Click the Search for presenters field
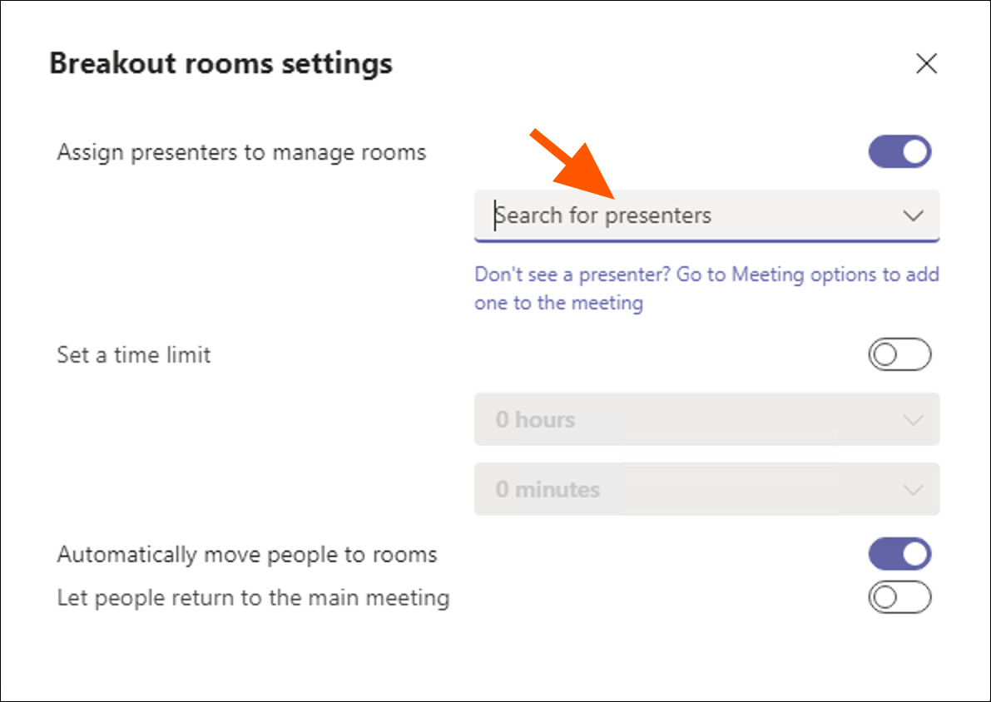Image resolution: width=991 pixels, height=702 pixels. [682, 216]
